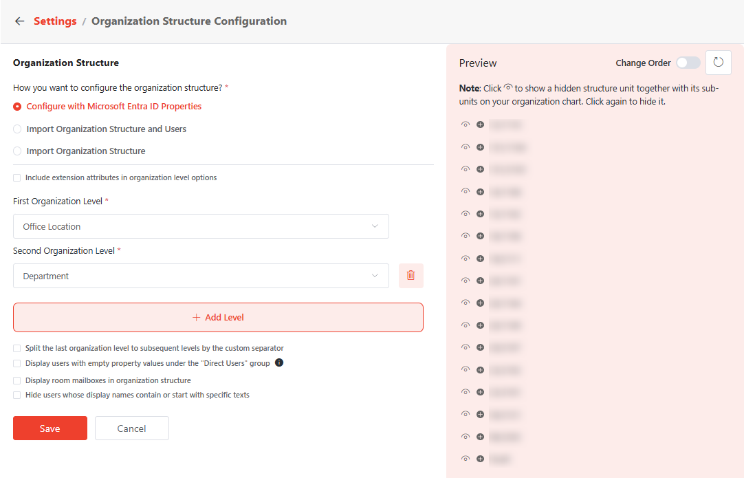Toggle visibility of the third preview unit
The height and width of the screenshot is (478, 744).
coord(466,169)
